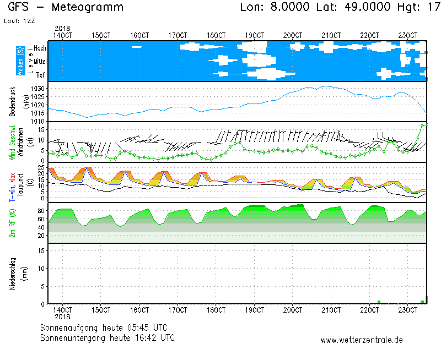Click the GFS – Meteogramm title
Viewport: 441px width, 344px height.
[x=66, y=8]
